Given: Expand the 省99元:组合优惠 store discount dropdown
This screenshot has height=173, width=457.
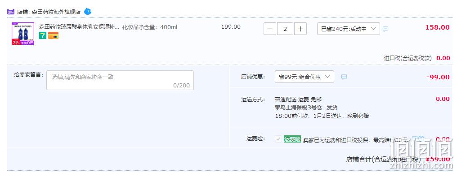Looking at the screenshot, I should (304, 77).
